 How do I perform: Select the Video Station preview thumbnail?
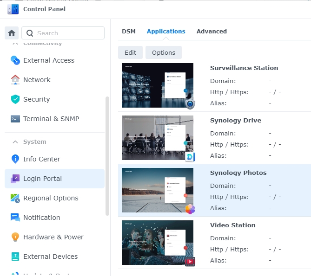158,243
